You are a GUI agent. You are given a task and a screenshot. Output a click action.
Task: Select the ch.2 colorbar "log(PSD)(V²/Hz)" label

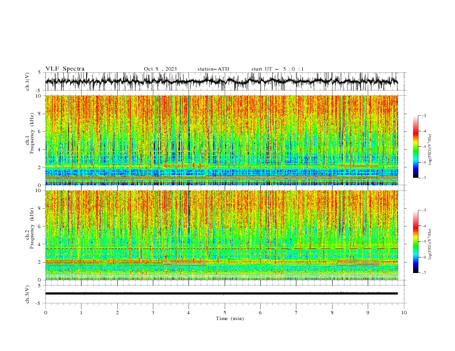coord(430,244)
